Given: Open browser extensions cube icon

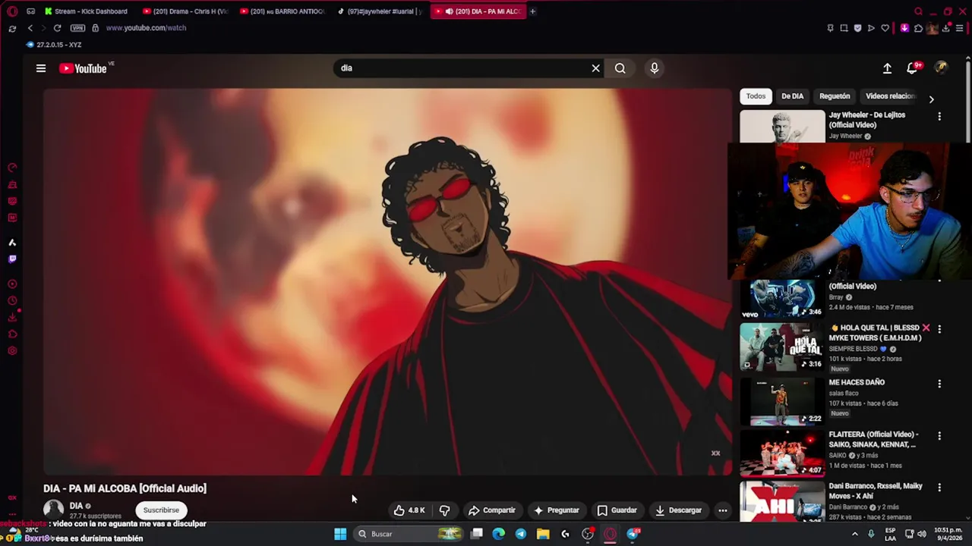Looking at the screenshot, I should click(x=918, y=28).
